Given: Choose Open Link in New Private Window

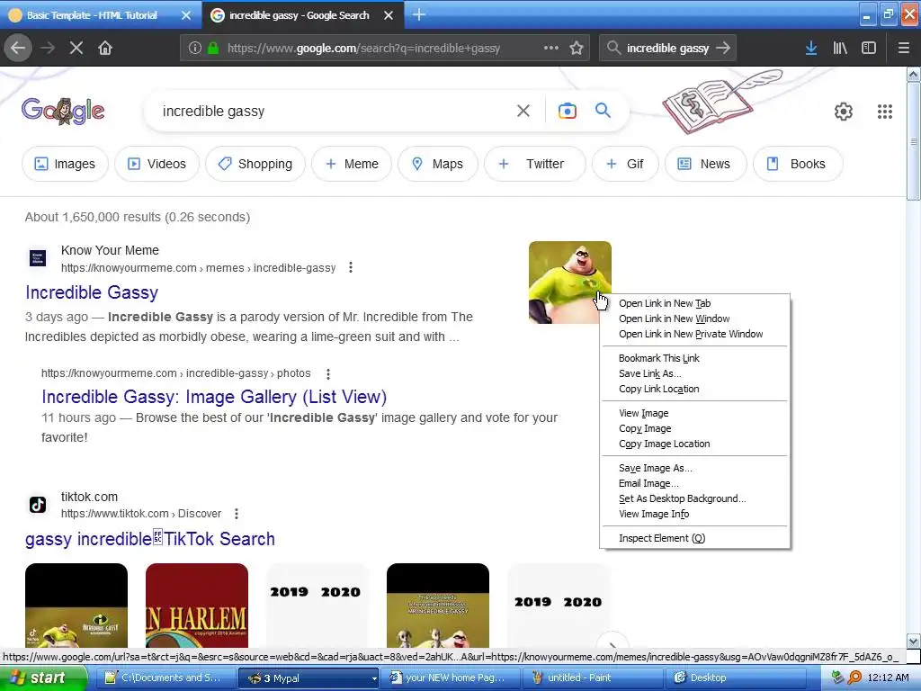Looking at the screenshot, I should [x=694, y=334].
